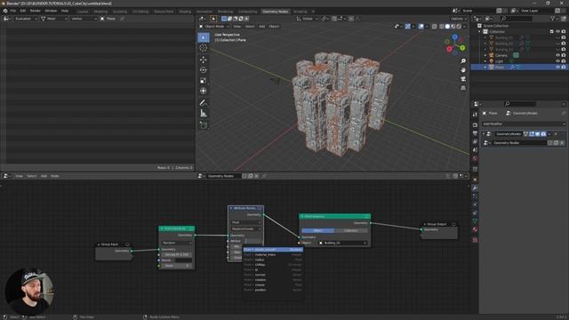Screen dimensions: 569x320
Task: Switch to solid viewport shading
Action: pyautogui.click(x=447, y=27)
